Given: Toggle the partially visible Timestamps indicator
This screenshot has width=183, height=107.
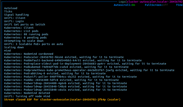Looking at the screenshot, I should click(x=179, y=5).
